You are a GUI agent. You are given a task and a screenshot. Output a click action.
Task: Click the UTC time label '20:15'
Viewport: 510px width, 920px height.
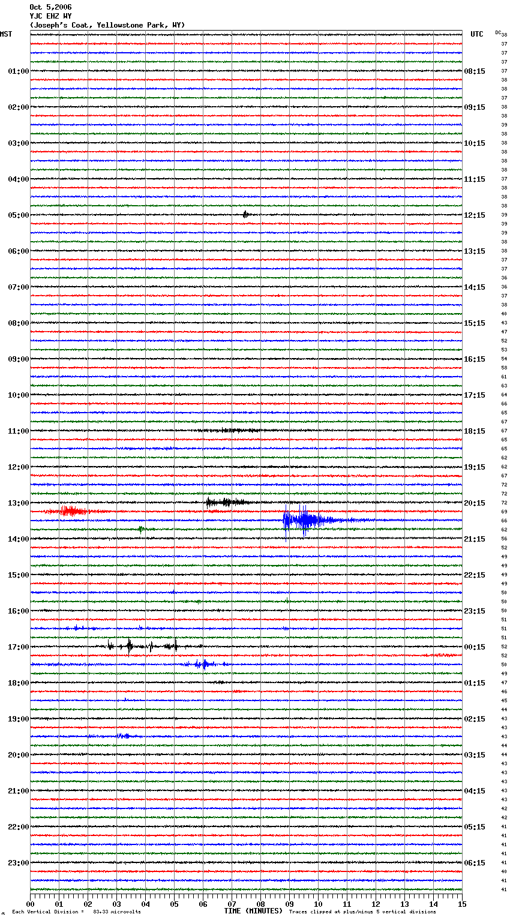coord(475,503)
